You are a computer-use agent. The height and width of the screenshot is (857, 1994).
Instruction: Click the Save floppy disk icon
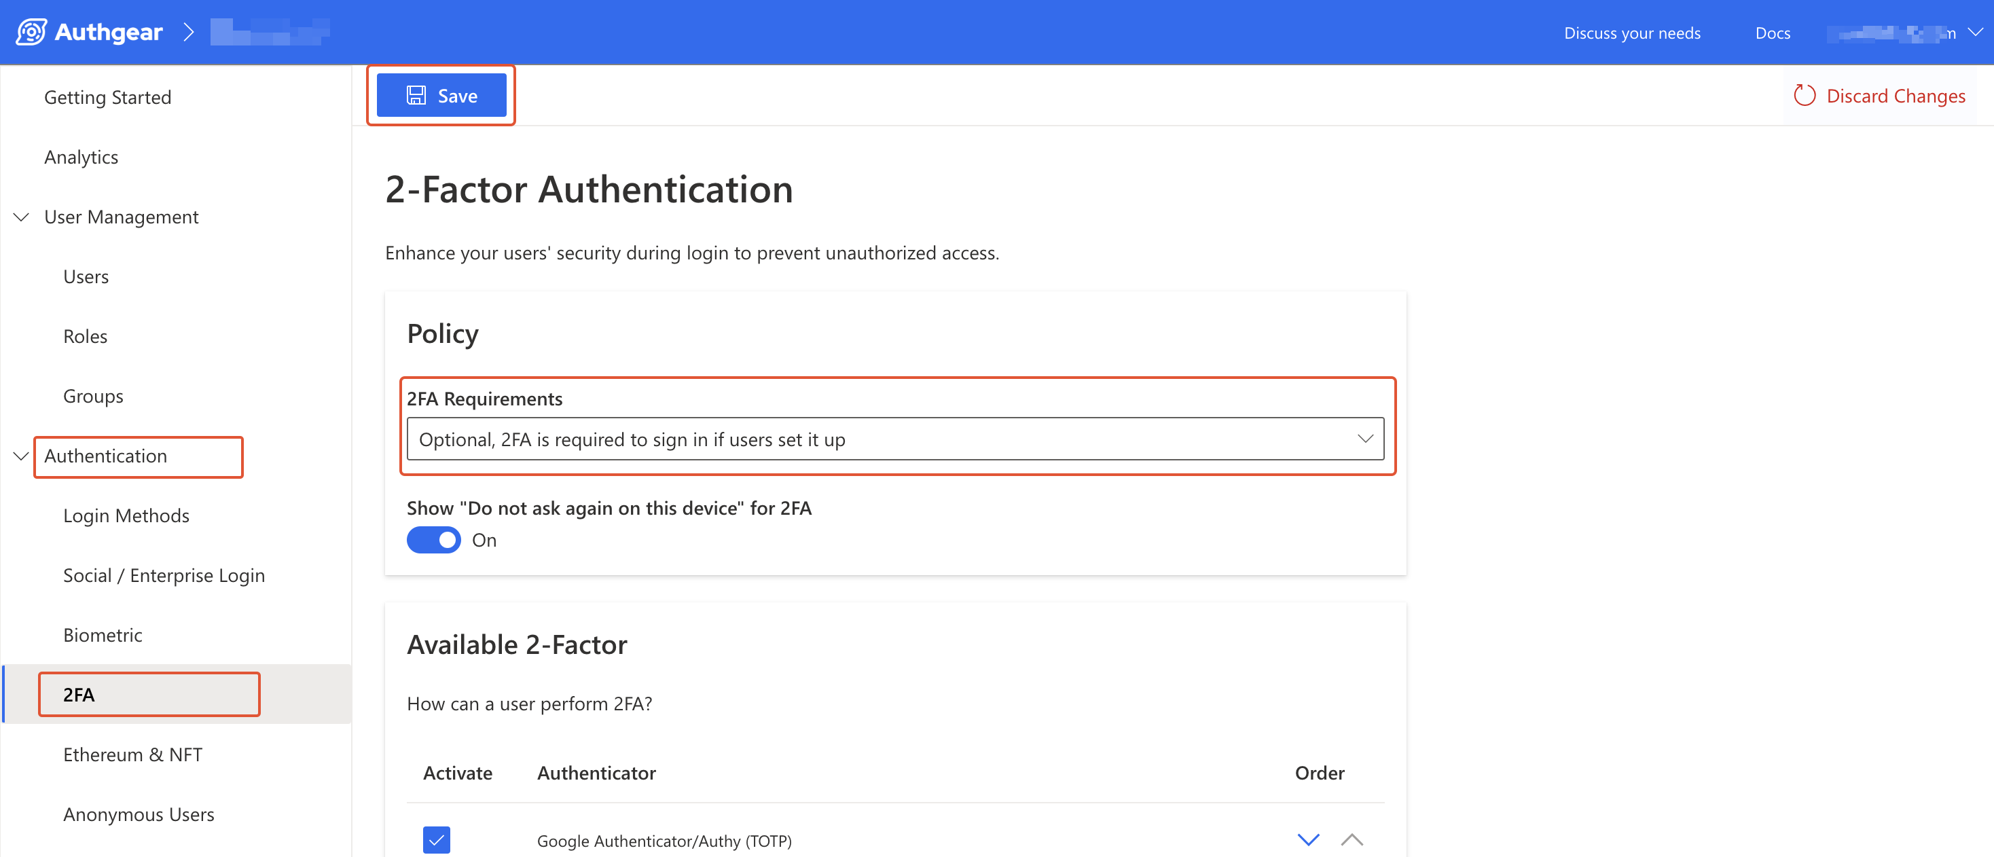coord(416,95)
